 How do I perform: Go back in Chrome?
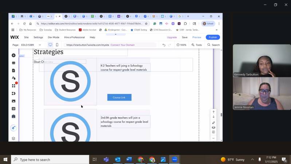[x=12, y=24]
